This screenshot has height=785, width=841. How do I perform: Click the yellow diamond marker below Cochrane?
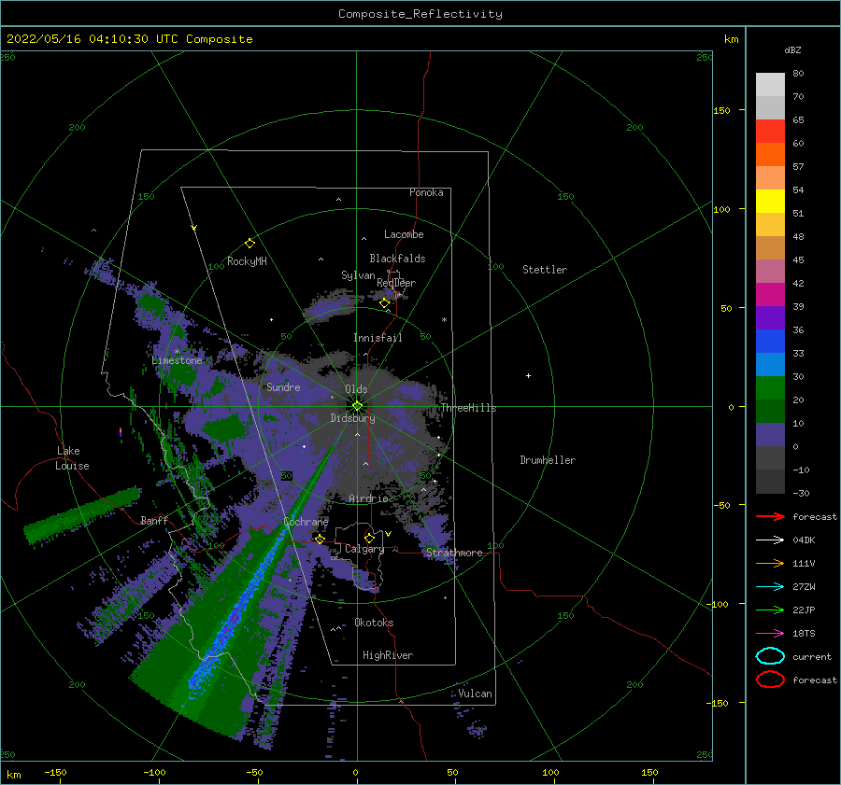tap(320, 539)
